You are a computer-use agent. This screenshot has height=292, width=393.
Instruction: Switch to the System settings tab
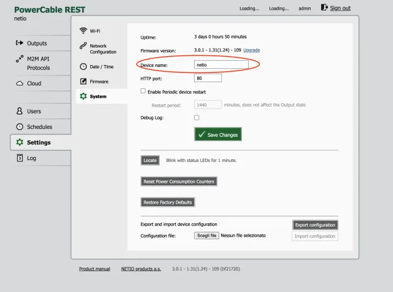(x=97, y=97)
